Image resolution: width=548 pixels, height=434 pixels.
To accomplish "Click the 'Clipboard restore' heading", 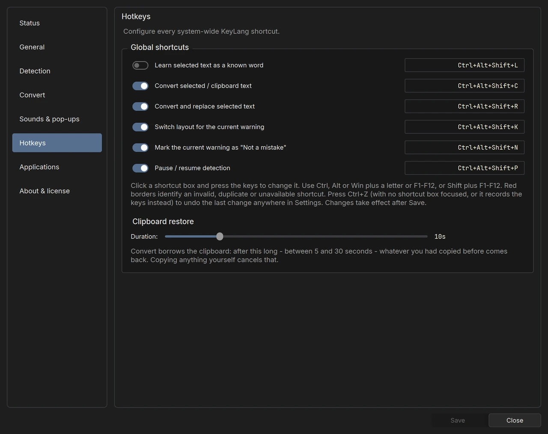I will point(163,221).
